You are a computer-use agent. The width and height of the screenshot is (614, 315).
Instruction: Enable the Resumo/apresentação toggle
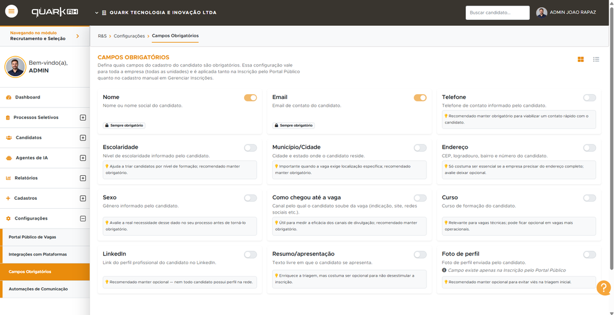420,254
